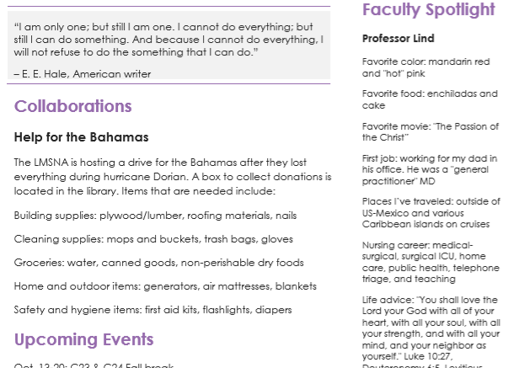Click the Nursing career entry
Viewport: 524px width, 368px height.
[x=430, y=262]
